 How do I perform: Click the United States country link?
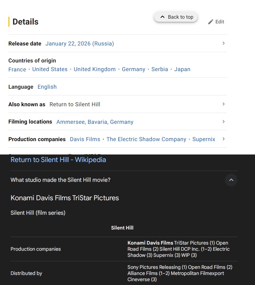click(50, 69)
